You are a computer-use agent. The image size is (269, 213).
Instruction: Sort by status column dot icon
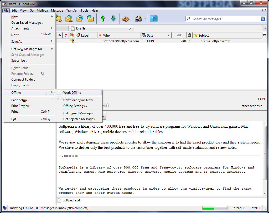60,36
